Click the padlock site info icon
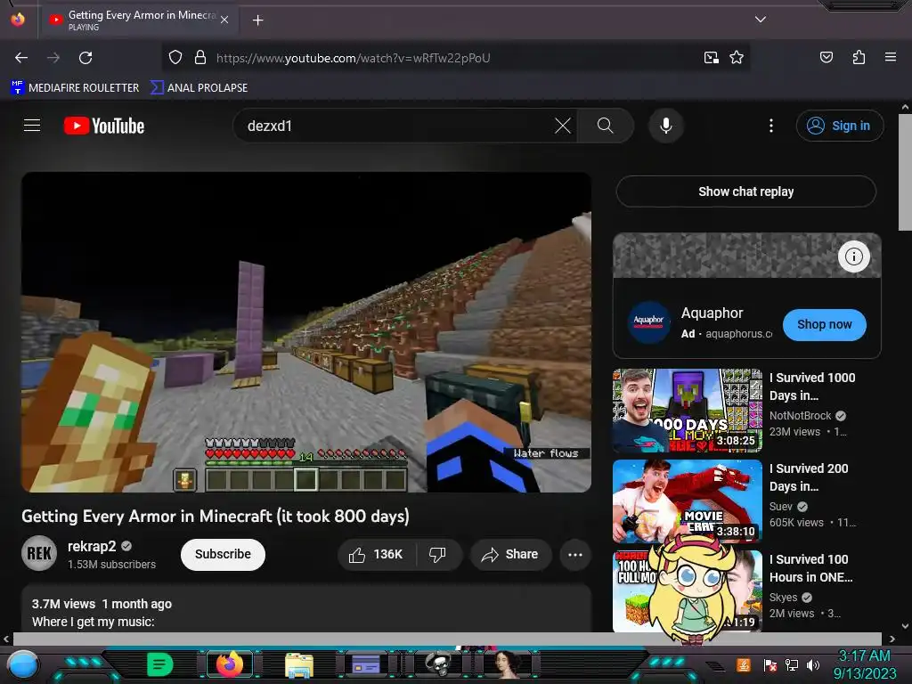This screenshot has height=684, width=912. click(x=200, y=58)
